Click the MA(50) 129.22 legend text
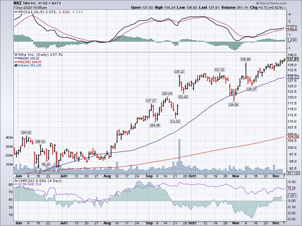The height and width of the screenshot is (226, 302). [x=28, y=58]
